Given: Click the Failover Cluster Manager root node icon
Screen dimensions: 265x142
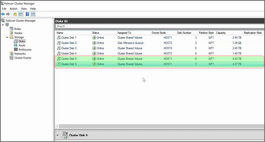Looking at the screenshot, I should click(x=3, y=21).
